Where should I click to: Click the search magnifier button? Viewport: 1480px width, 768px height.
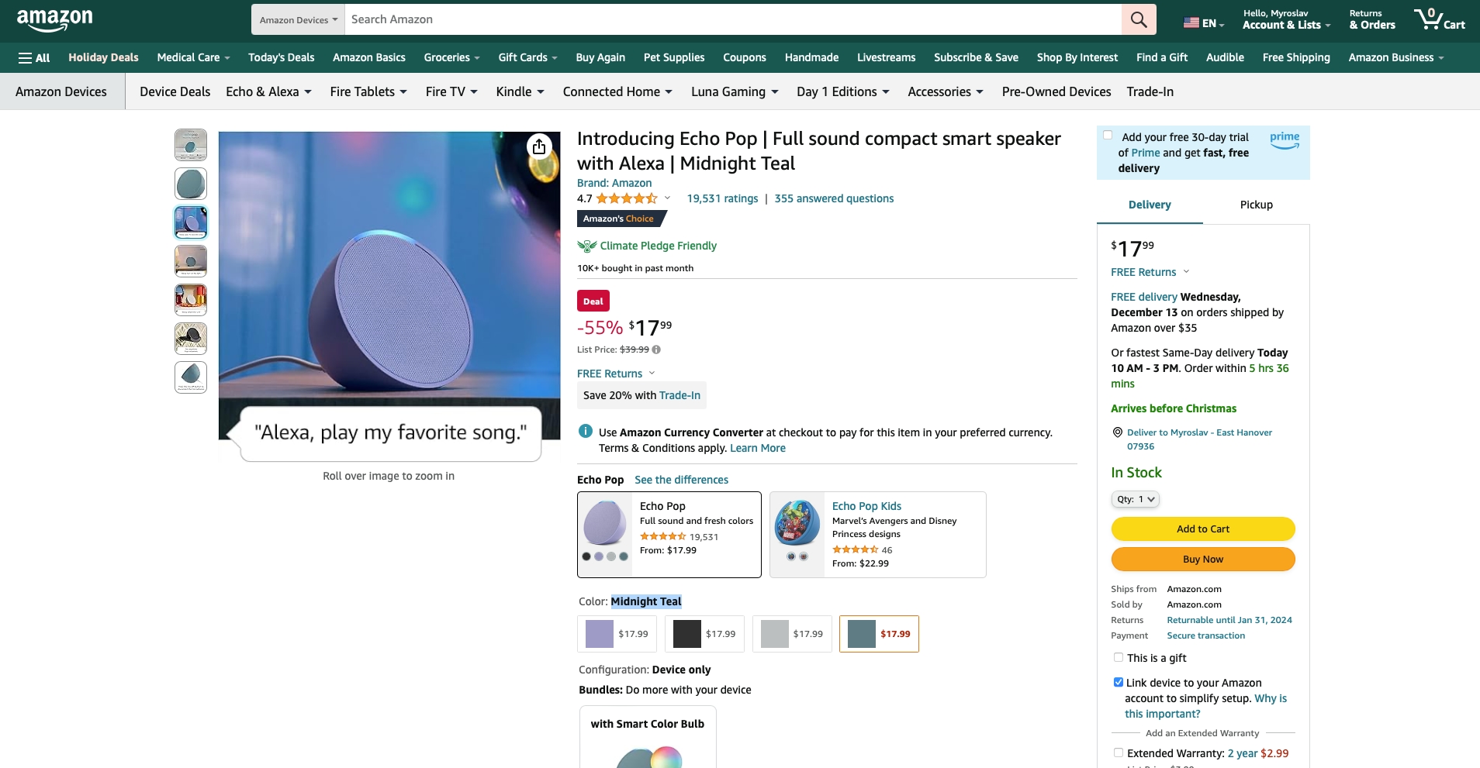[1138, 19]
